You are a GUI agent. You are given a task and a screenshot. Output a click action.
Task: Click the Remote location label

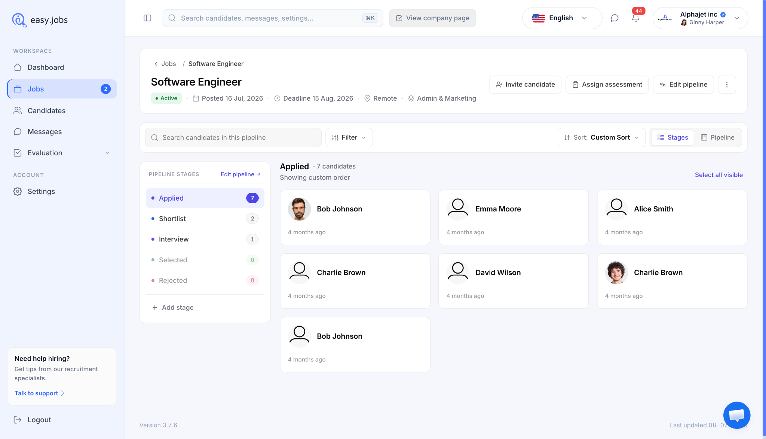[x=385, y=98]
